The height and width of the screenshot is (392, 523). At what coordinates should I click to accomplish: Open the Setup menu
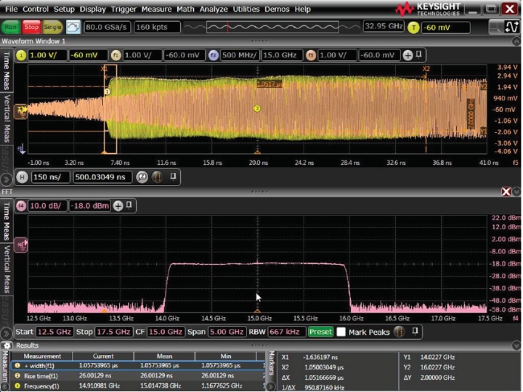click(64, 9)
